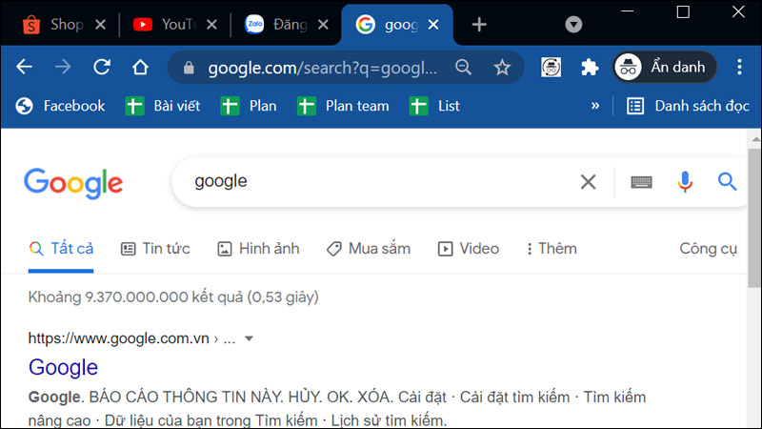Viewport: 762px width, 429px height.
Task: Click the Công cụ tools button
Action: coord(708,249)
